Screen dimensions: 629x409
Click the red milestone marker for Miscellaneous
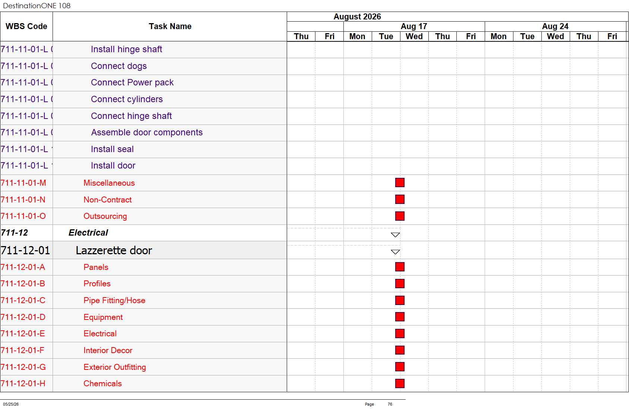pos(400,183)
